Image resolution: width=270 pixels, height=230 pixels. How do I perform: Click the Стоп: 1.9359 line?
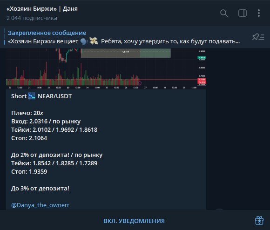(x=29, y=172)
